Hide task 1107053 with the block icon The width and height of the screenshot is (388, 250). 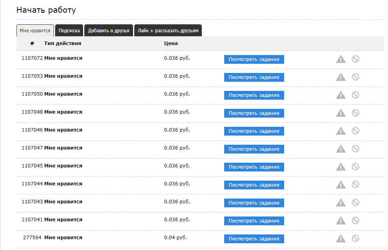(355, 77)
